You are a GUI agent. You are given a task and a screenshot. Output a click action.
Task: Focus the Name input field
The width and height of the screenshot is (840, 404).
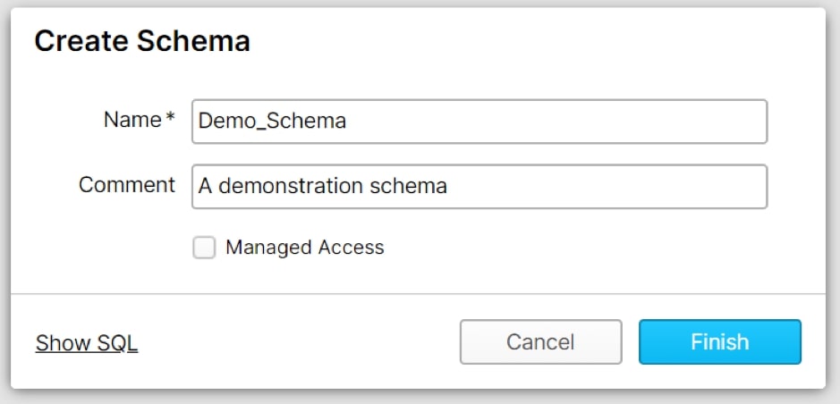479,122
